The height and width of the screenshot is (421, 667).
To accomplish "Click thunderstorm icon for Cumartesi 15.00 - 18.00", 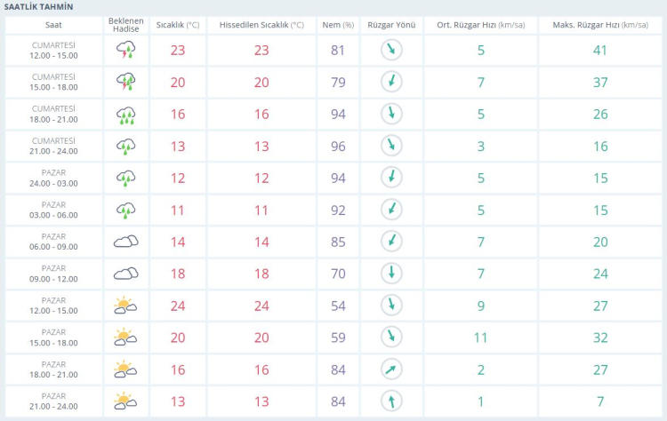I will click(125, 83).
